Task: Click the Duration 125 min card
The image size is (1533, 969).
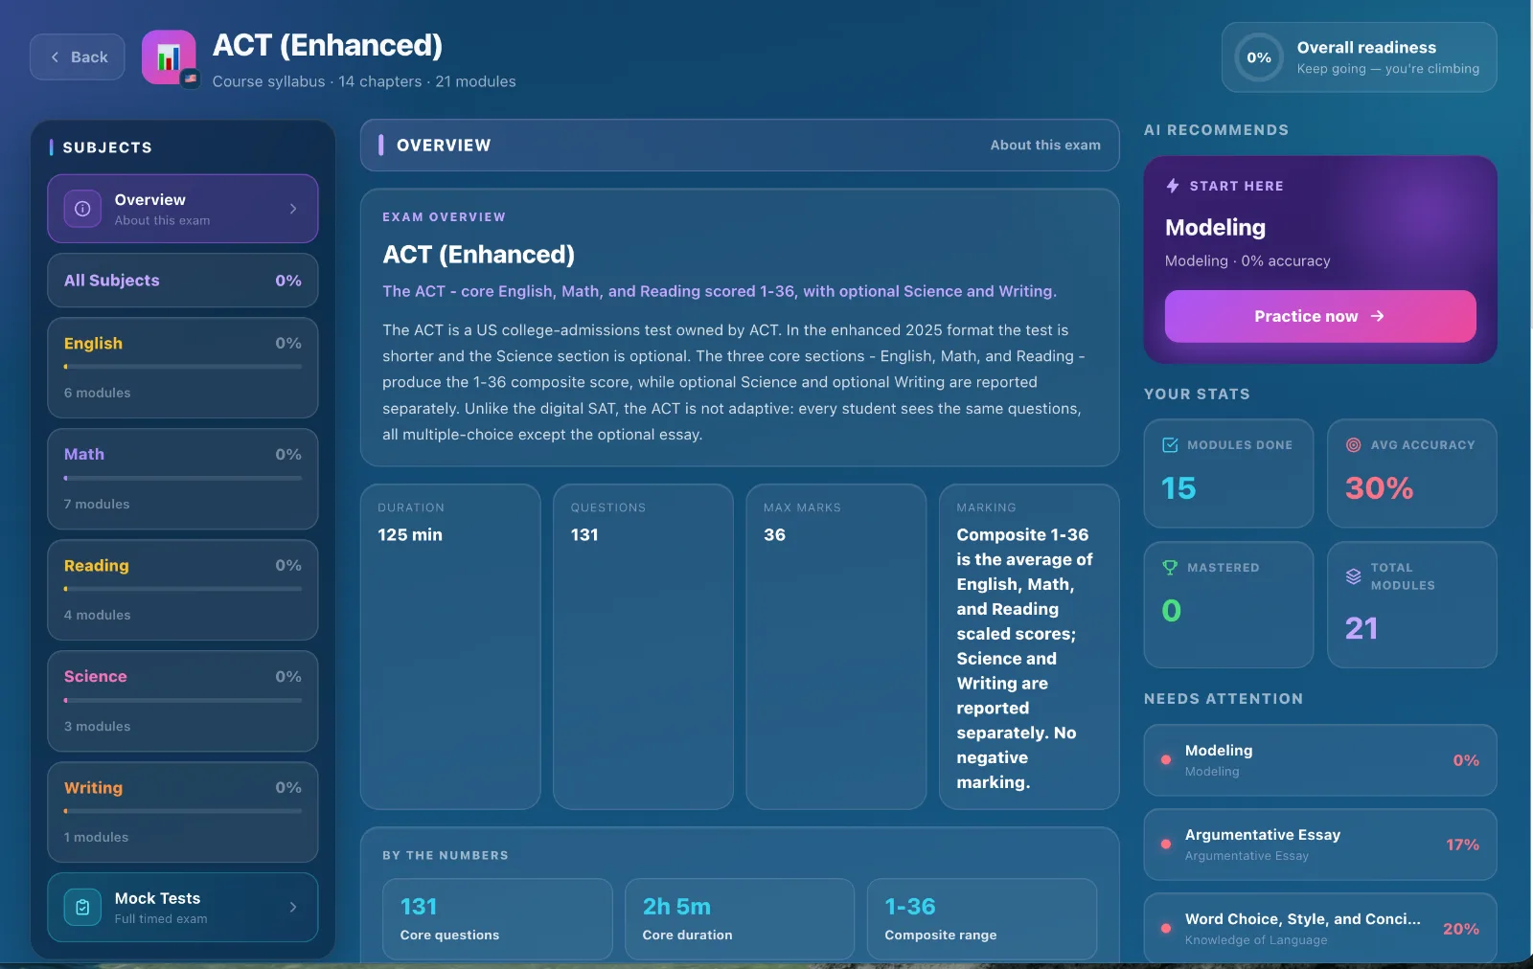Action: click(450, 646)
